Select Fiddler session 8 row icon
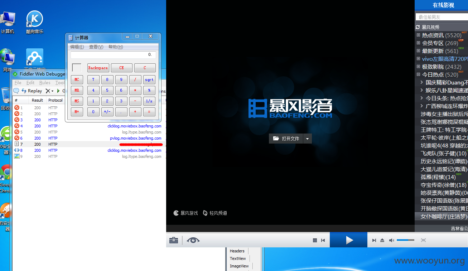468x271 pixels. point(16,150)
